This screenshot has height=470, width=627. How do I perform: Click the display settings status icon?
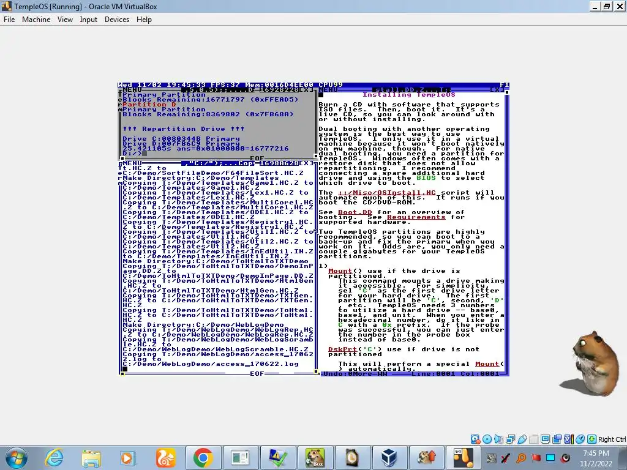(545, 439)
